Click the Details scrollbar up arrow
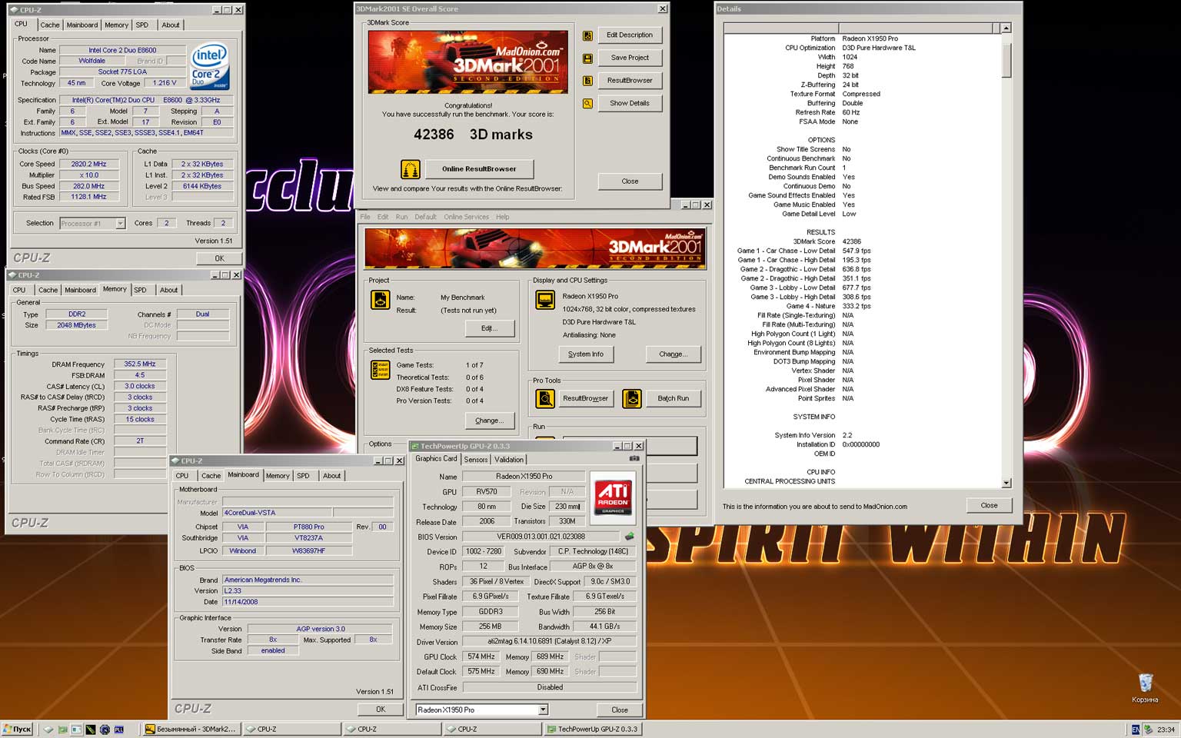The image size is (1181, 738). click(x=1006, y=28)
